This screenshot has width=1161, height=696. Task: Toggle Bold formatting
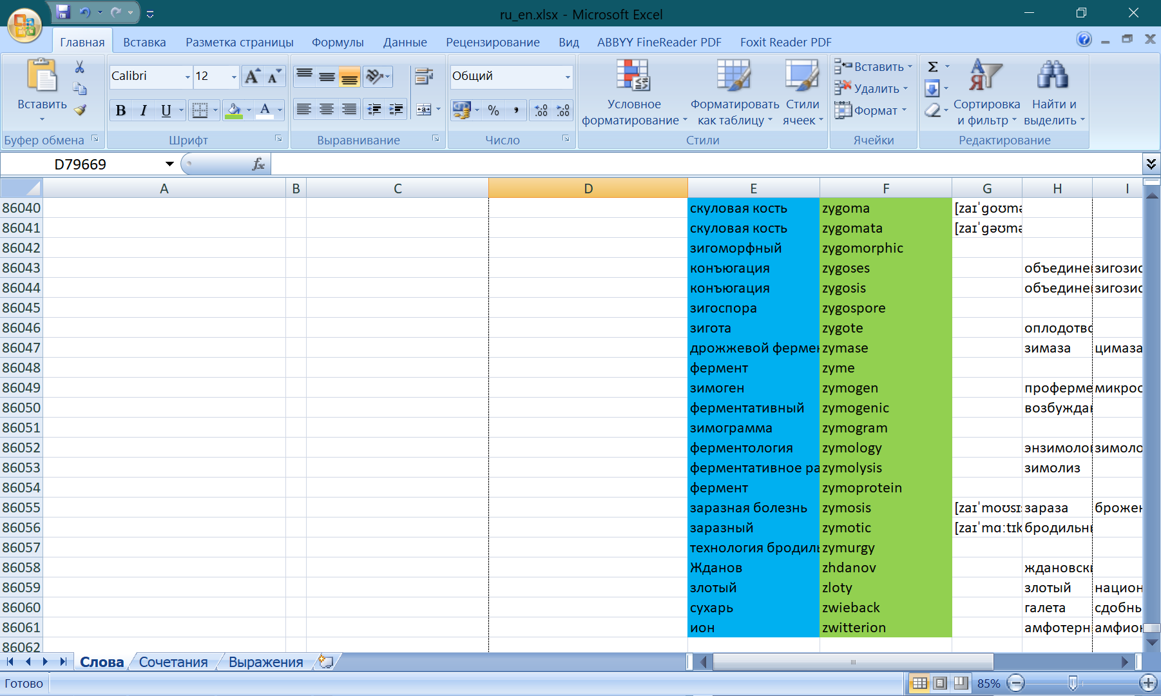point(120,111)
